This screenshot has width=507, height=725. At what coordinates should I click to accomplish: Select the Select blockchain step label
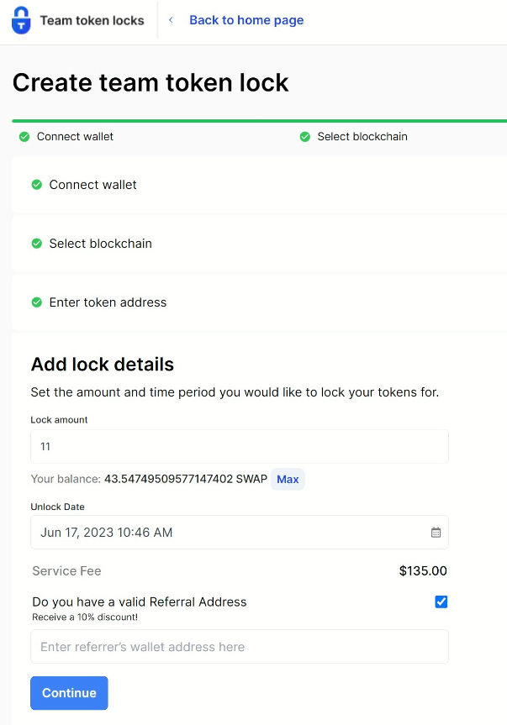(362, 136)
